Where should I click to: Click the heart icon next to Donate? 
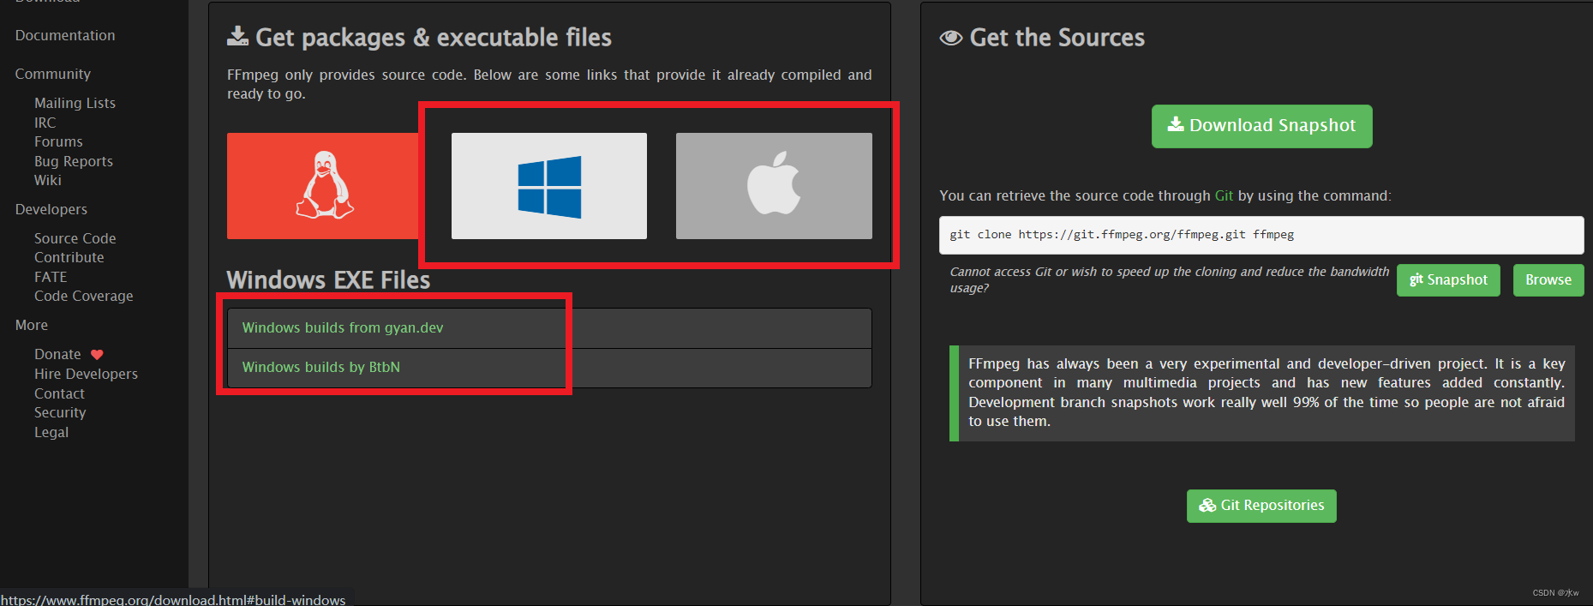point(97,355)
